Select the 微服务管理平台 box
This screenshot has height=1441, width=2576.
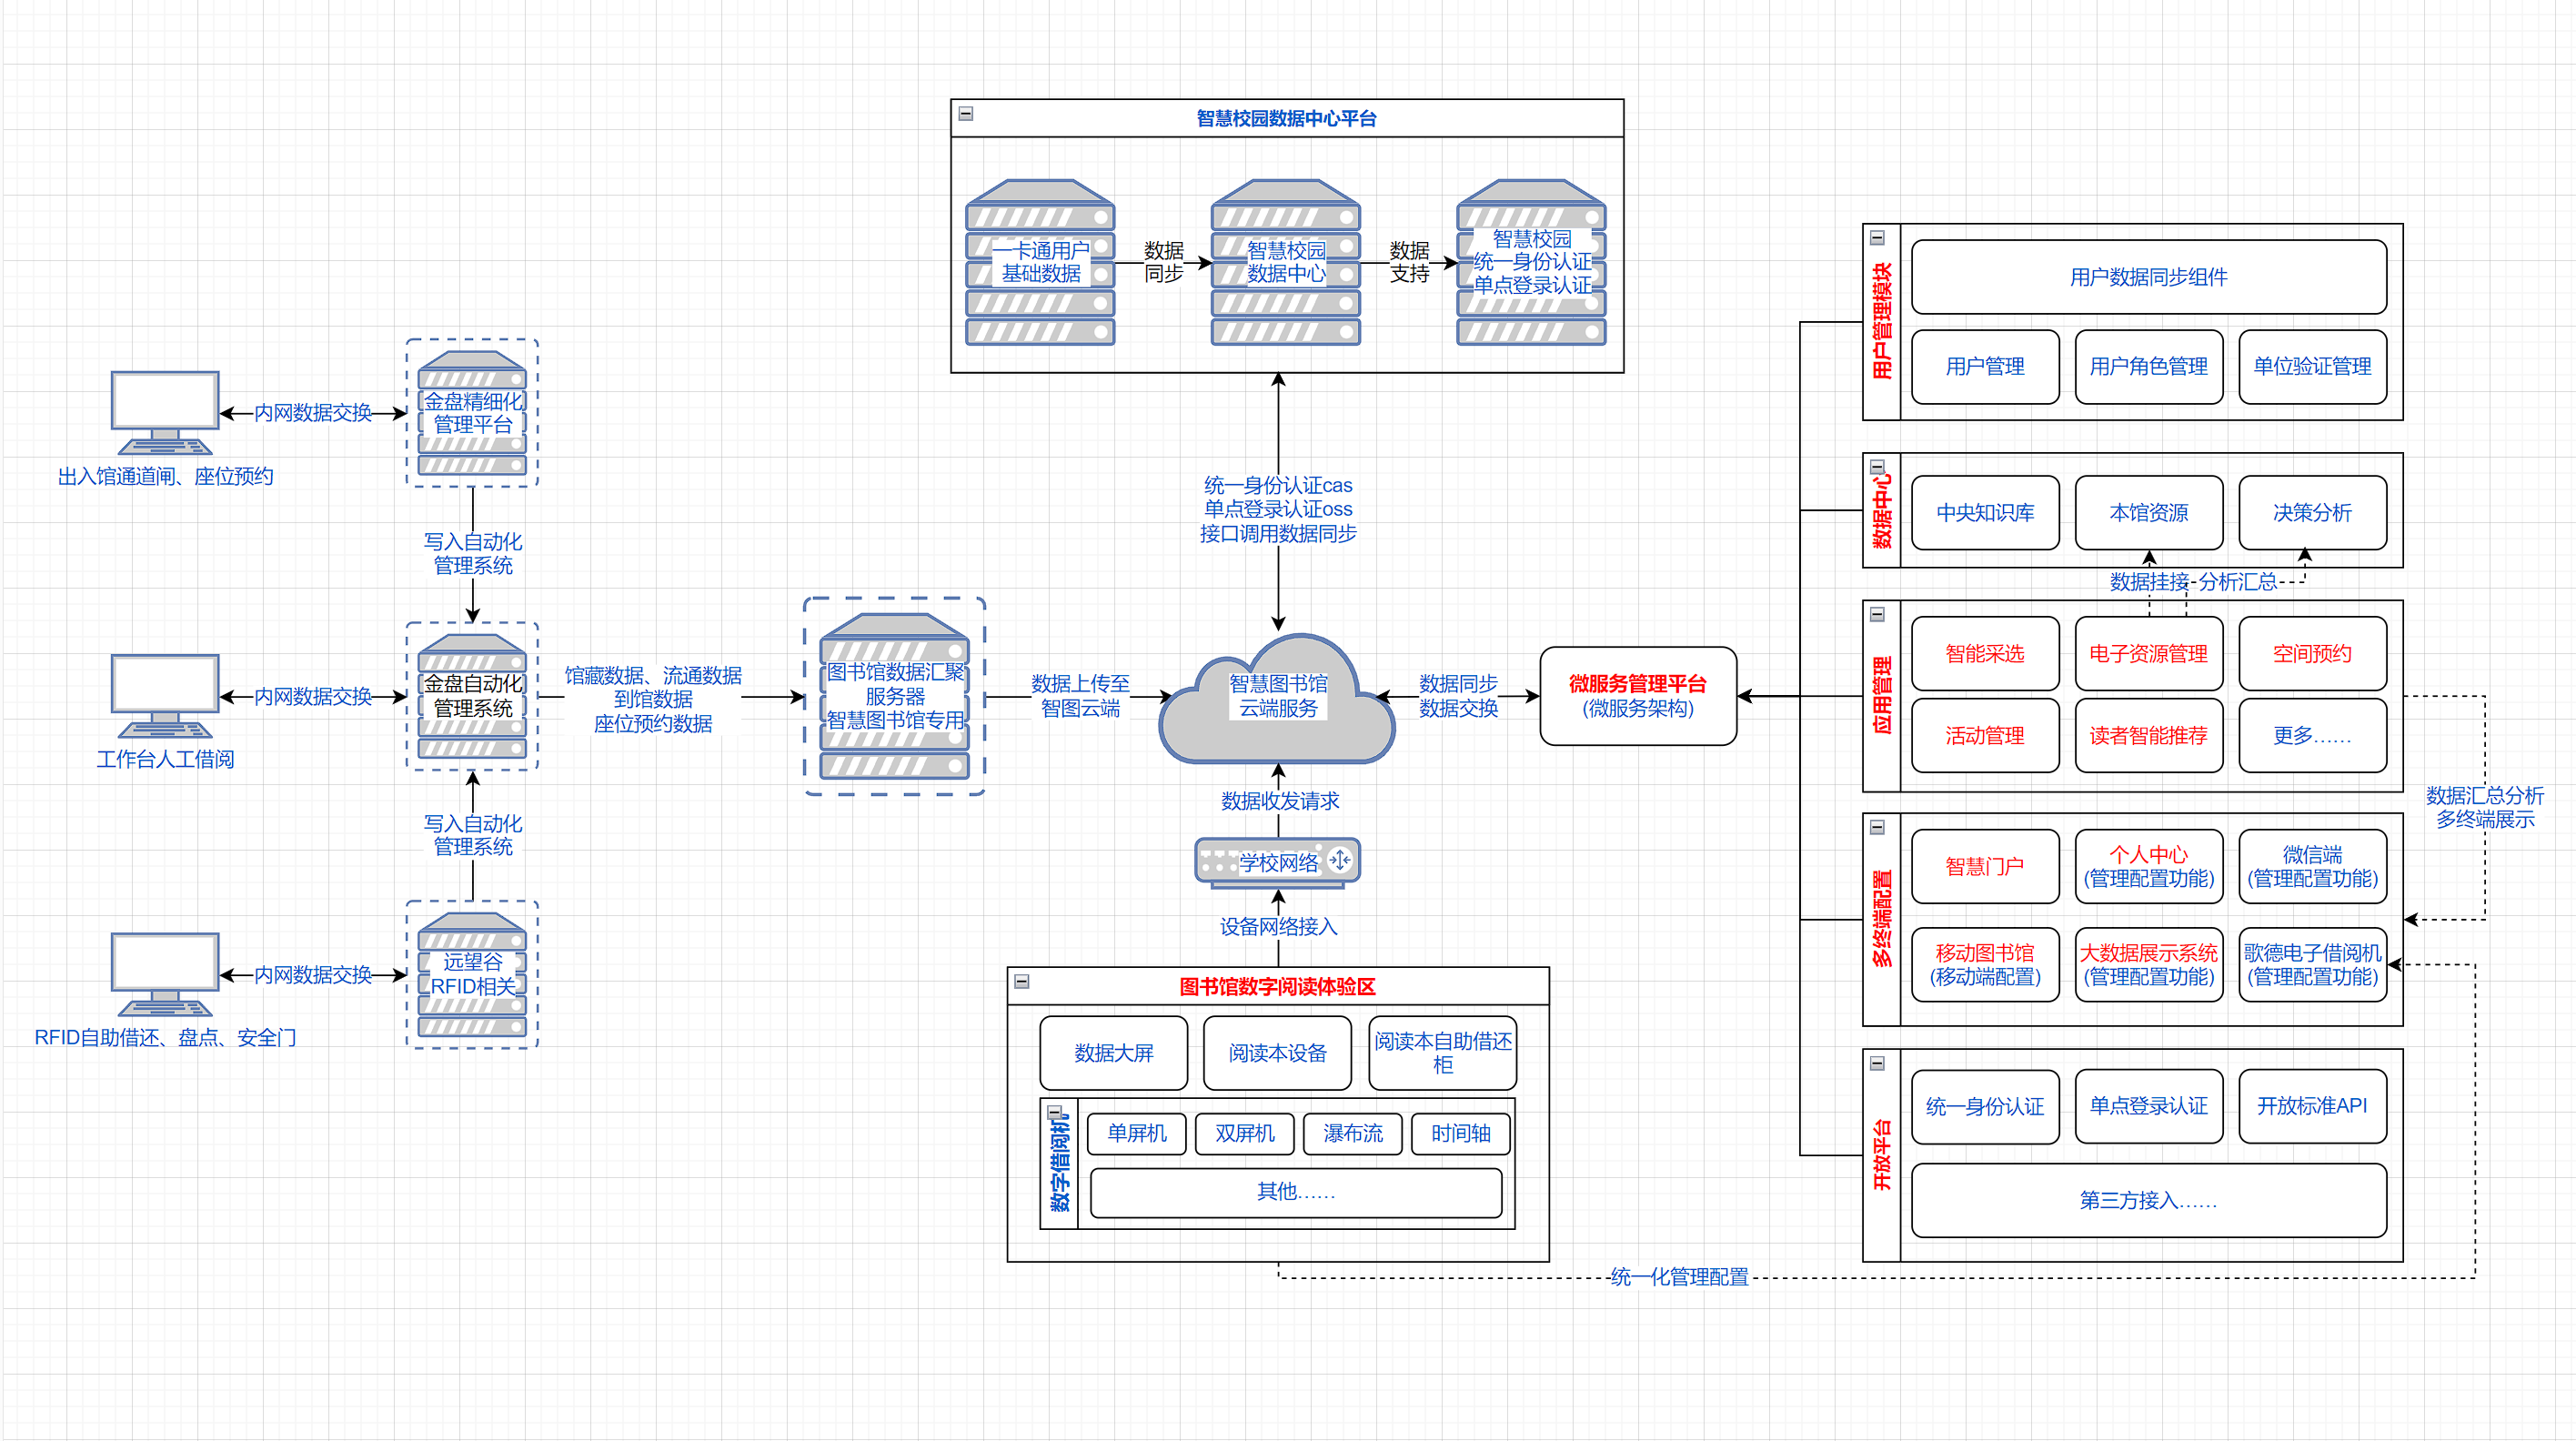tap(1637, 696)
